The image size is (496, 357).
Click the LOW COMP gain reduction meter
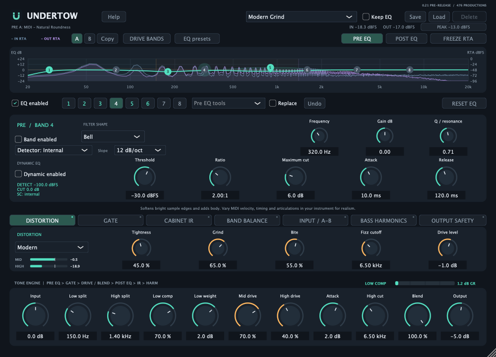pos(425,283)
